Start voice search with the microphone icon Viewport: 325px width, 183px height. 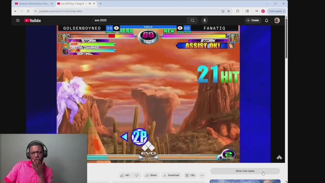click(x=205, y=20)
